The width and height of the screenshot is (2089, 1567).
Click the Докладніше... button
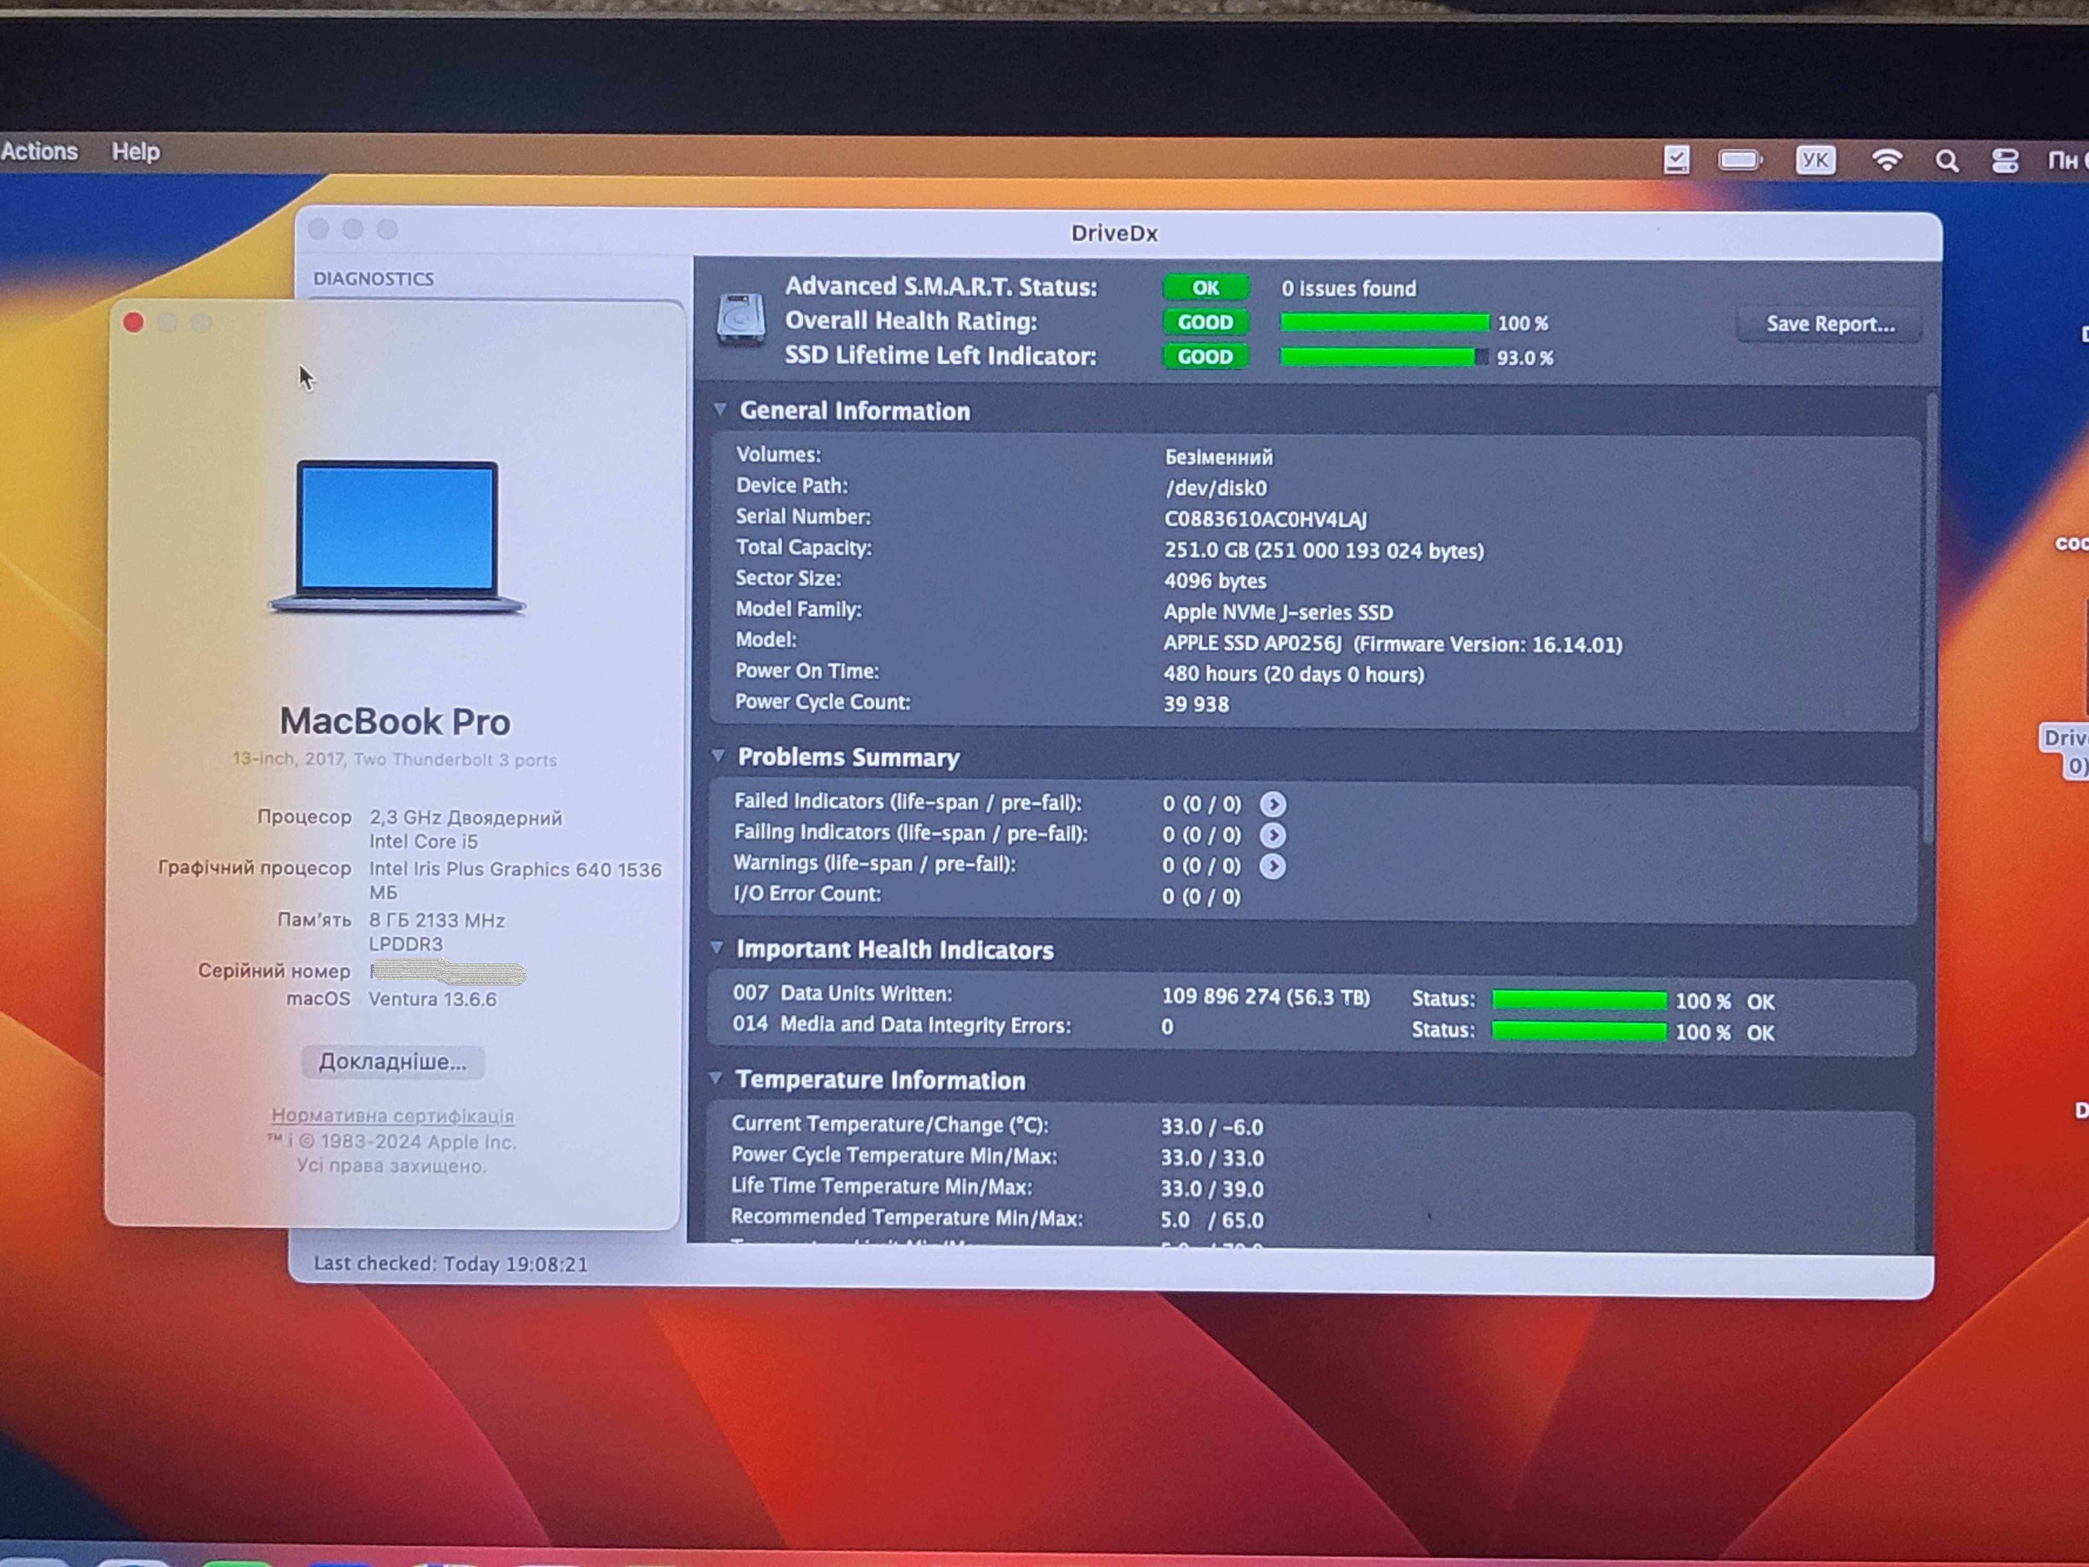[393, 1062]
